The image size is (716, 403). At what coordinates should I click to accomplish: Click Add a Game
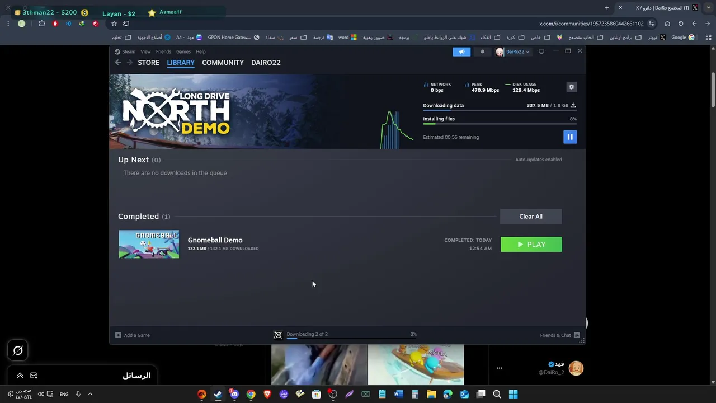[133, 335]
